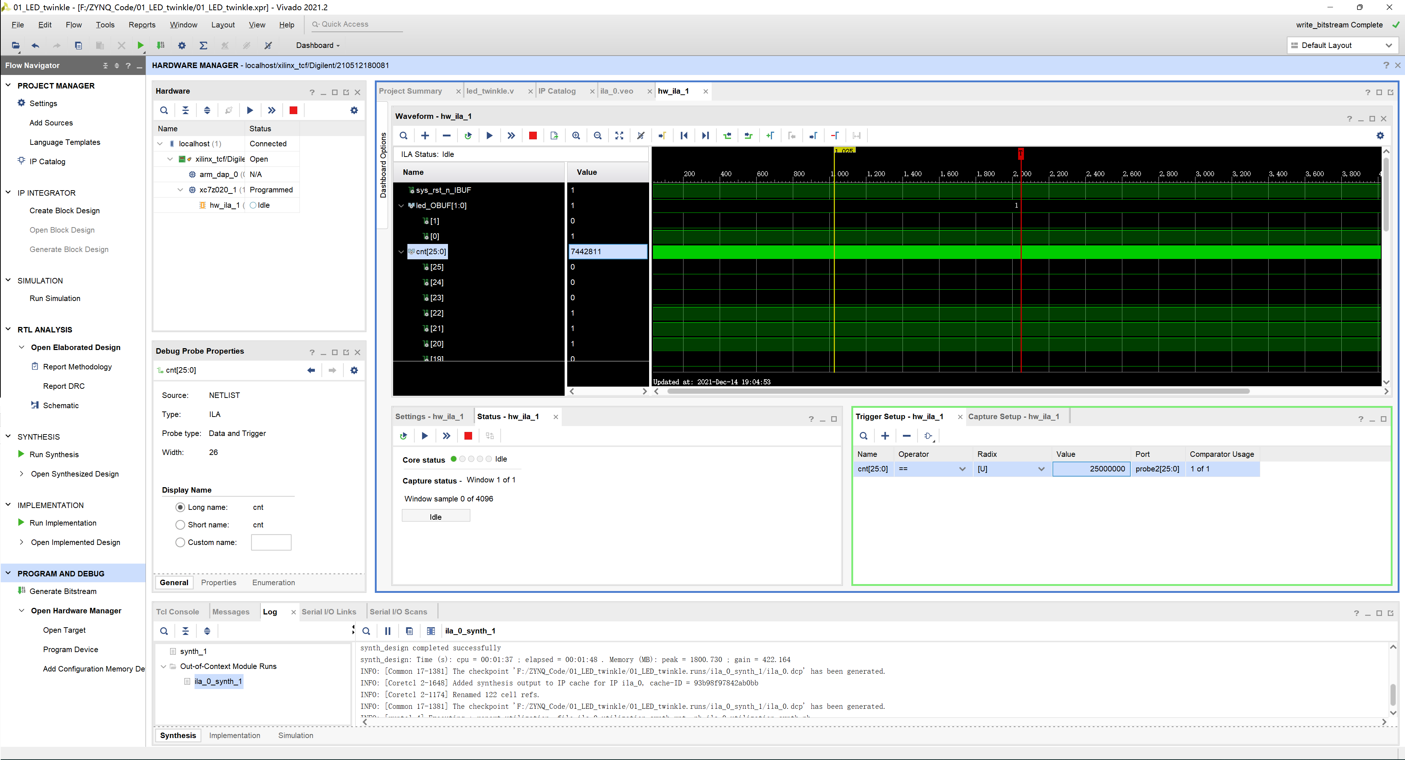Add a marker in the waveform toolbar
This screenshot has height=760, width=1405.
tap(770, 136)
